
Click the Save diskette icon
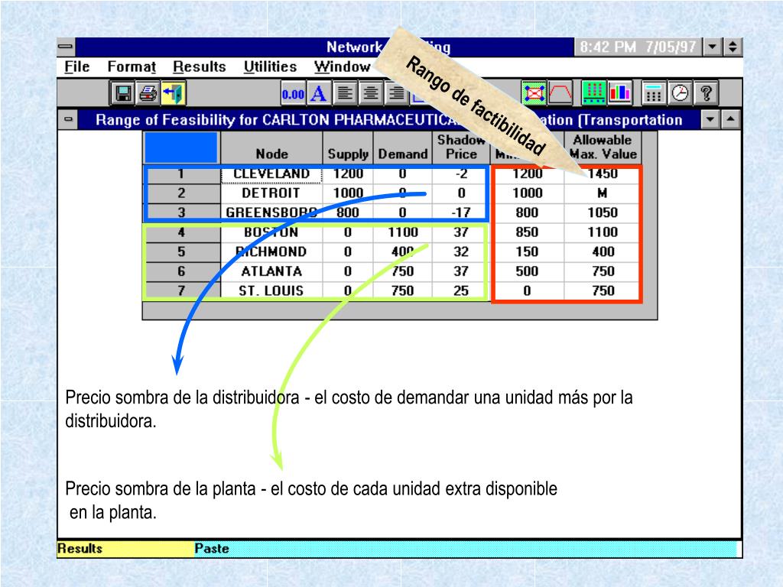pyautogui.click(x=123, y=93)
